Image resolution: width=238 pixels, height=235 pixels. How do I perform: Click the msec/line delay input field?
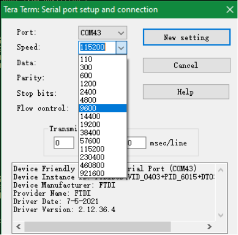click(x=136, y=143)
